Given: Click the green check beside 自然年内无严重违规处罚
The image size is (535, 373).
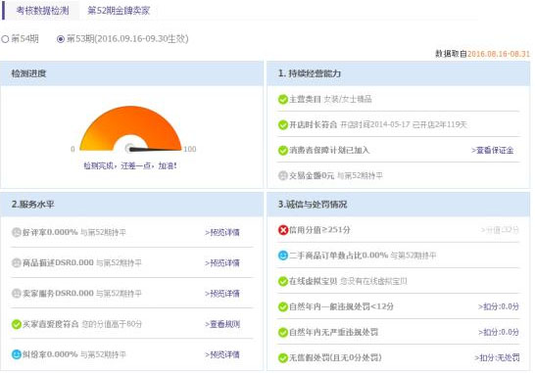Looking at the screenshot, I should (283, 332).
